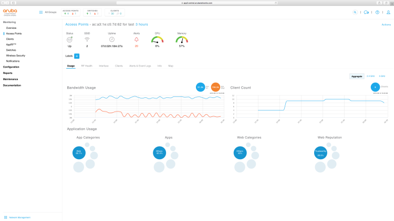
Task: Open the user profile icon
Action: [387, 12]
